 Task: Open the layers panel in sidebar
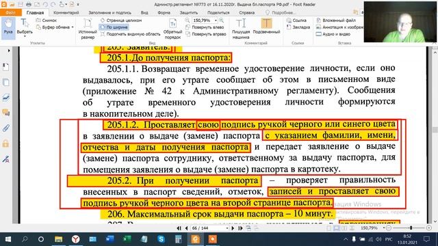pyautogui.click(x=5, y=97)
